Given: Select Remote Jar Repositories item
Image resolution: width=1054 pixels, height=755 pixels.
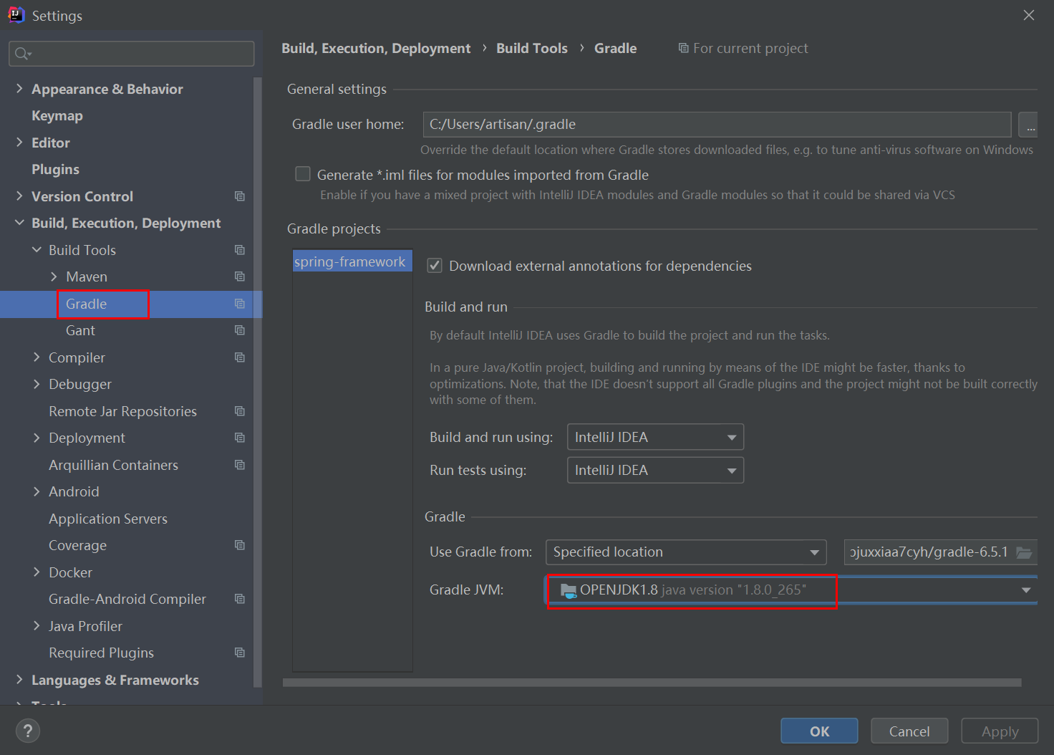Looking at the screenshot, I should click(x=122, y=411).
